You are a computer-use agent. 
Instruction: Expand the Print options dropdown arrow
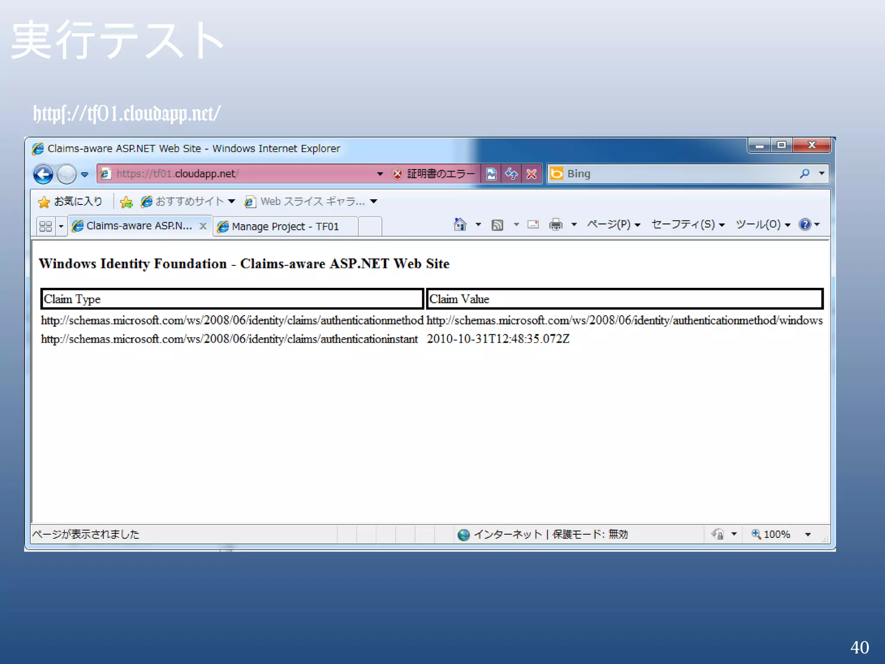[574, 224]
